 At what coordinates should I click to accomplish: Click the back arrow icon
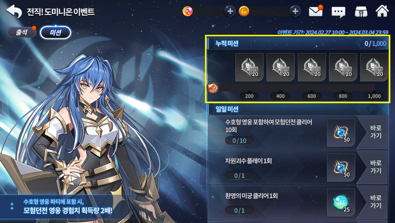(14, 12)
